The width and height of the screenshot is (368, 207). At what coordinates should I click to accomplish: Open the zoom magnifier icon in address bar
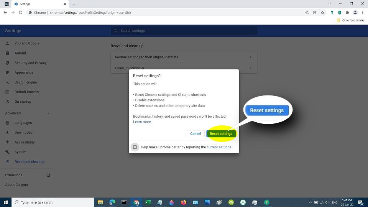307,13
